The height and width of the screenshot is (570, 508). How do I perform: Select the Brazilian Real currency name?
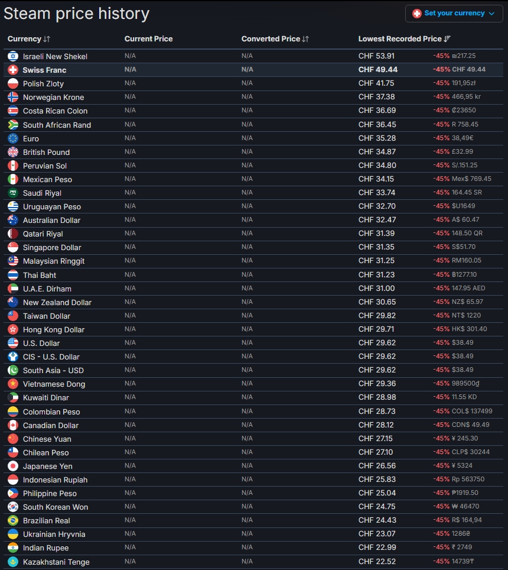[47, 521]
